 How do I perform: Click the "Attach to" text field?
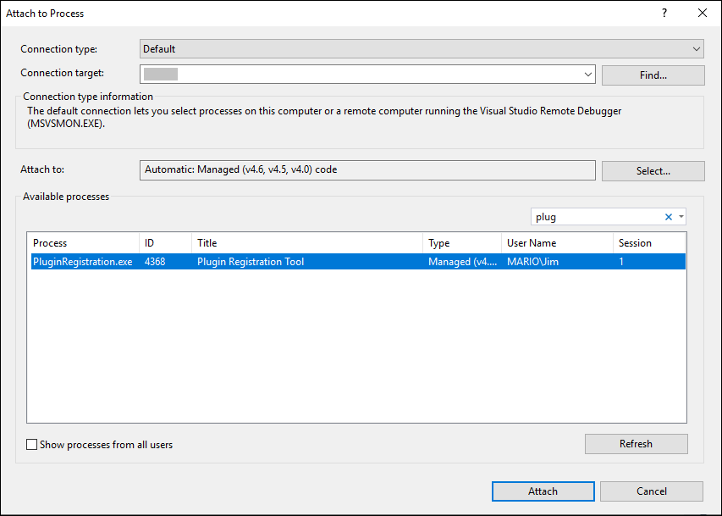click(367, 169)
